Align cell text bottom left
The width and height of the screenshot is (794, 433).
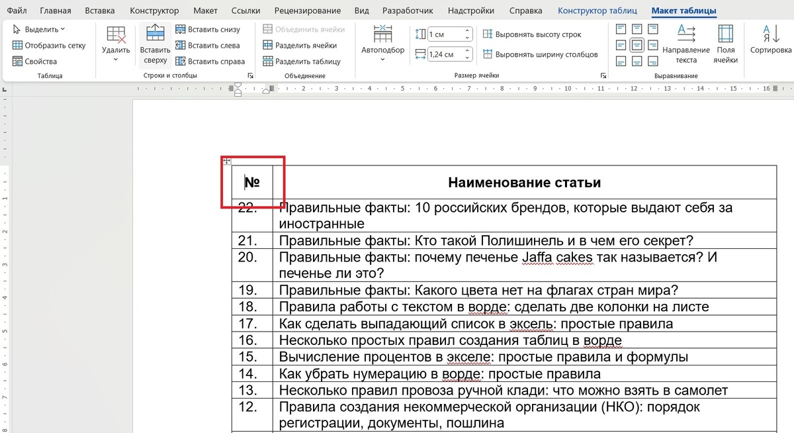pyautogui.click(x=621, y=61)
